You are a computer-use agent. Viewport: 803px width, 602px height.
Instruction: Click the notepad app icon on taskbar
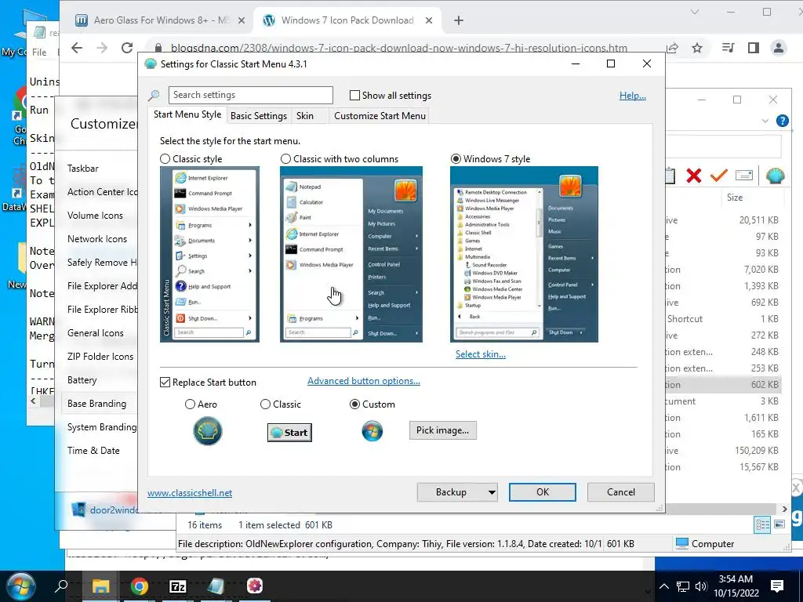pyautogui.click(x=216, y=586)
